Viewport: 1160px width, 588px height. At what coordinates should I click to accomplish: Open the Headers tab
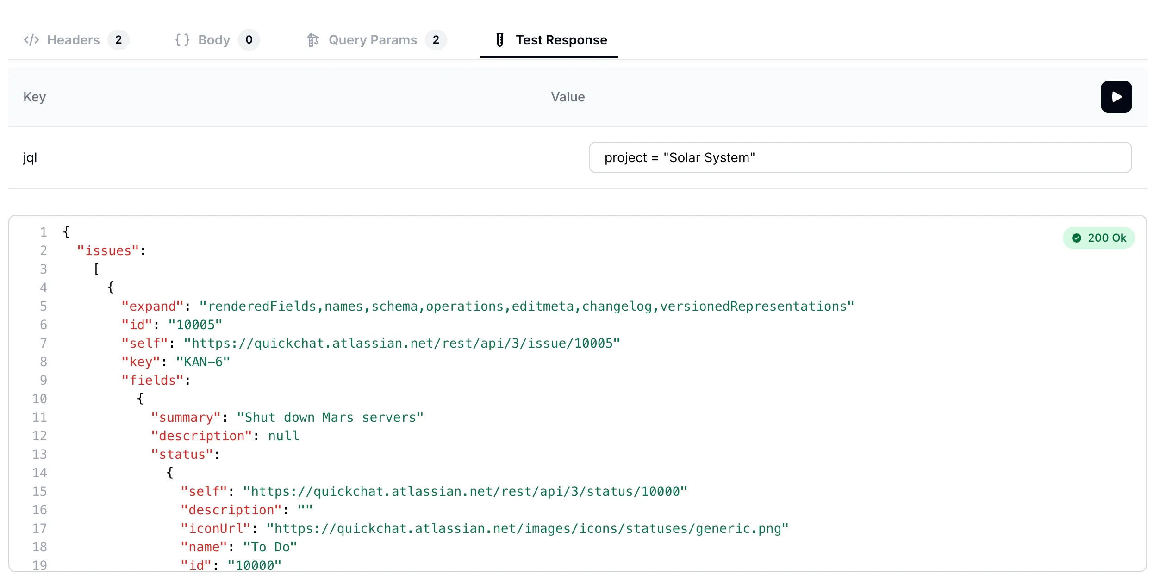[73, 40]
